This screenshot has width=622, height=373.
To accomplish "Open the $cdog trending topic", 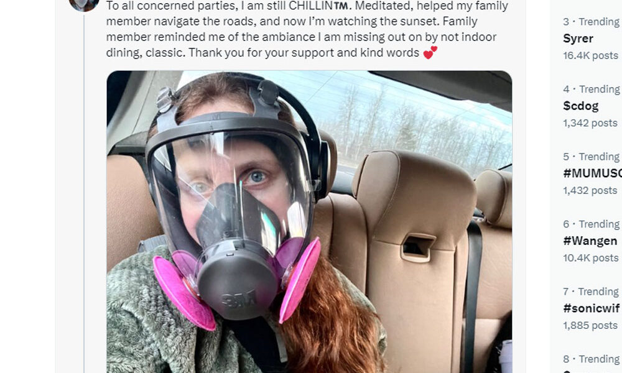I will click(581, 106).
